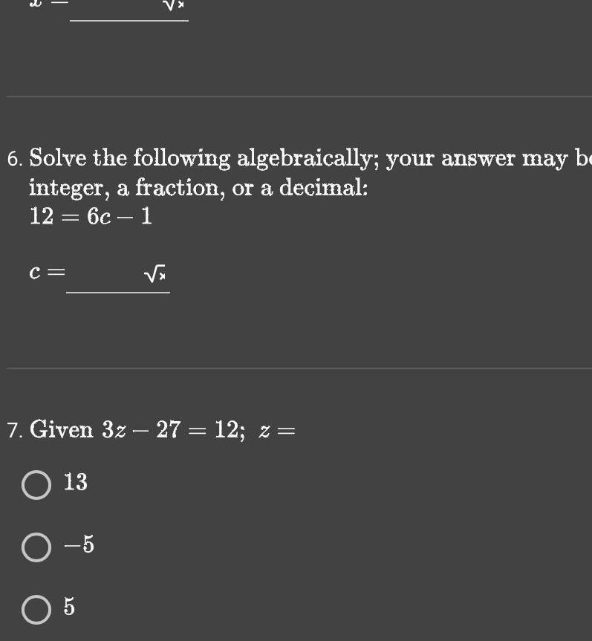Select the number 6 question label
592x641 pixels.
pos(13,158)
